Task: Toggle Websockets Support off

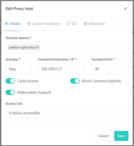Action: tap(10, 92)
